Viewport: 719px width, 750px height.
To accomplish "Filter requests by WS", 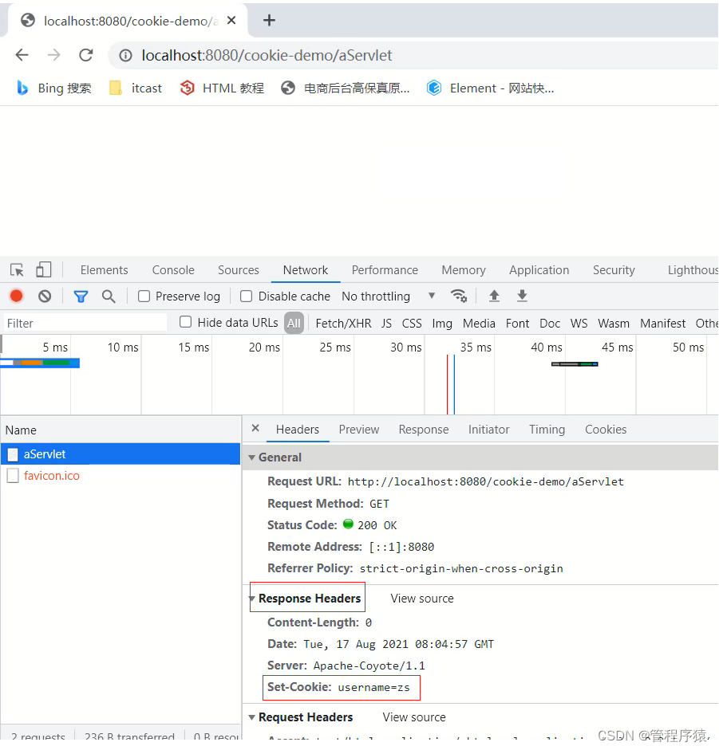I will (579, 324).
